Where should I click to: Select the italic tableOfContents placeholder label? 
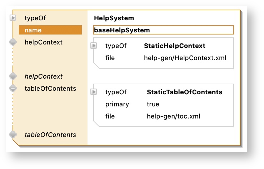pyautogui.click(x=50, y=134)
